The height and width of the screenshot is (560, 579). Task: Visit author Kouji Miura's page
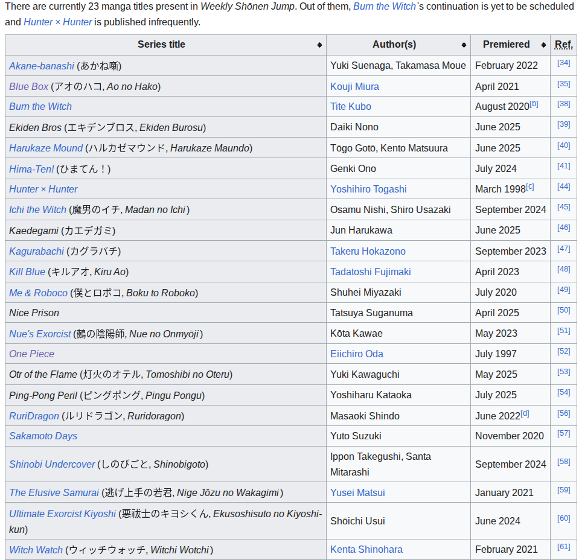(354, 87)
